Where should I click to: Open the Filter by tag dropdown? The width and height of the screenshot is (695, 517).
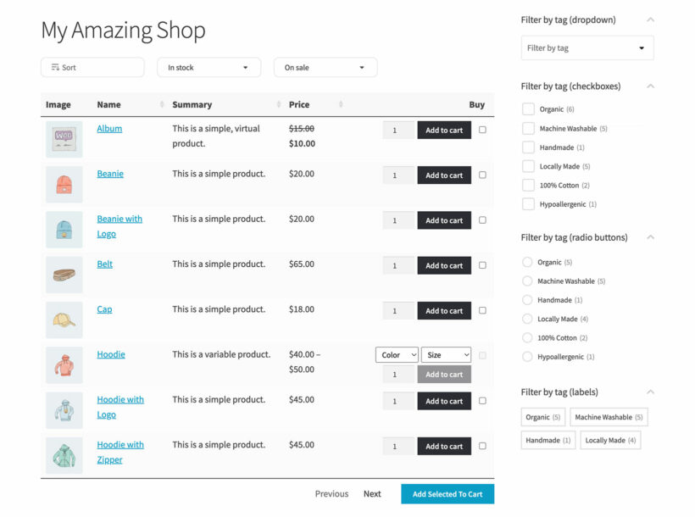[x=587, y=47]
